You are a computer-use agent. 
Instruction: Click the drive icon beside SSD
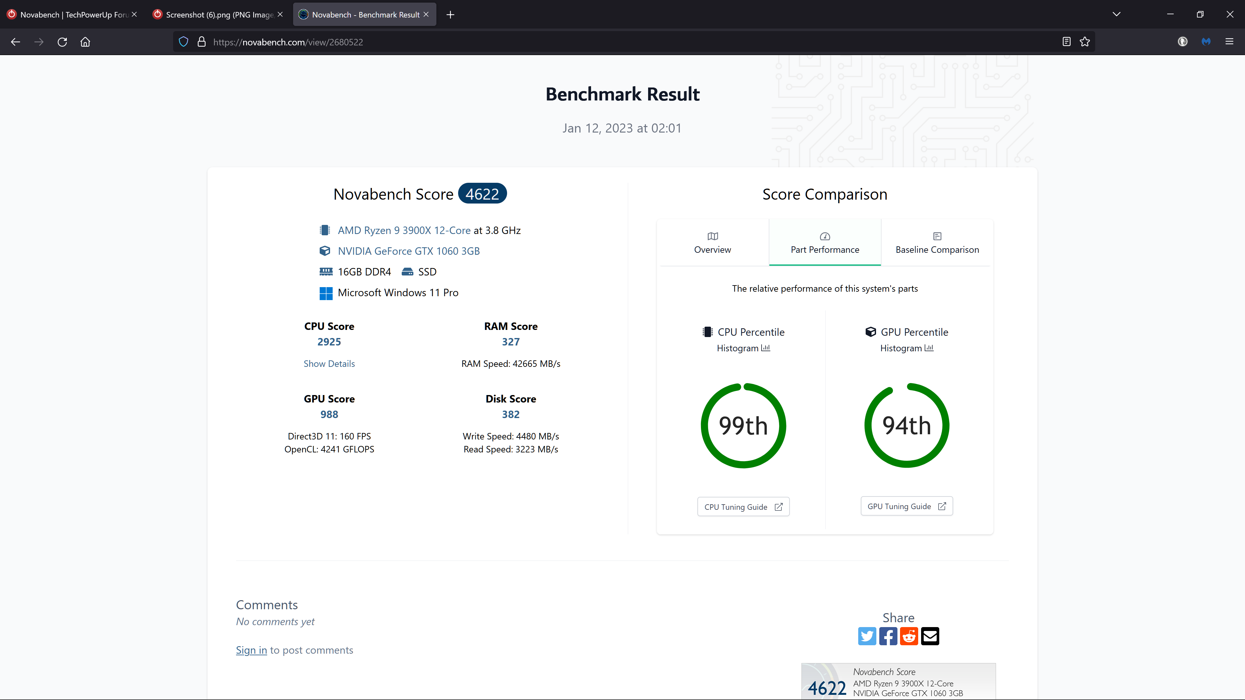pyautogui.click(x=408, y=272)
